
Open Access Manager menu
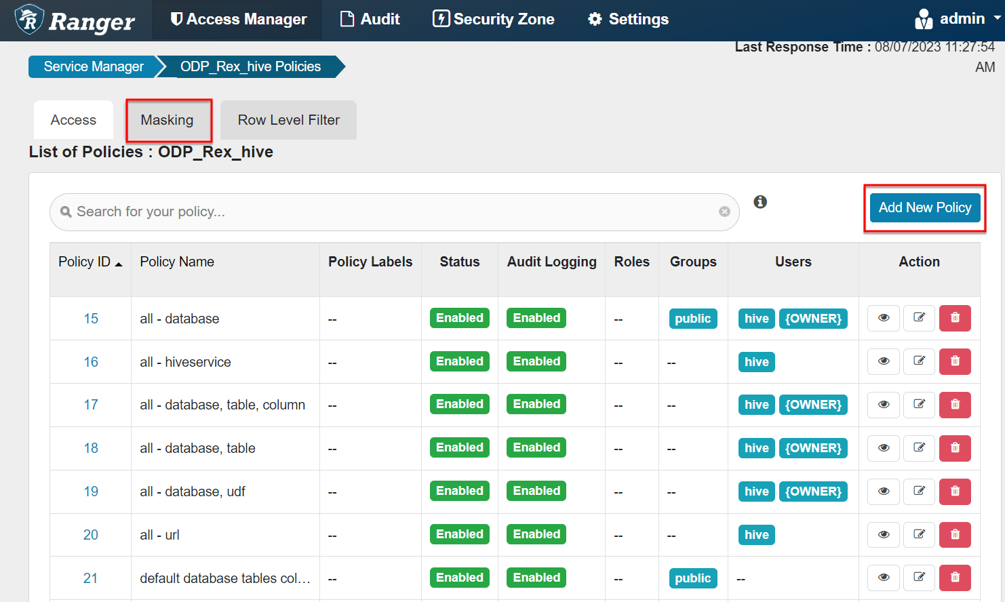click(238, 19)
